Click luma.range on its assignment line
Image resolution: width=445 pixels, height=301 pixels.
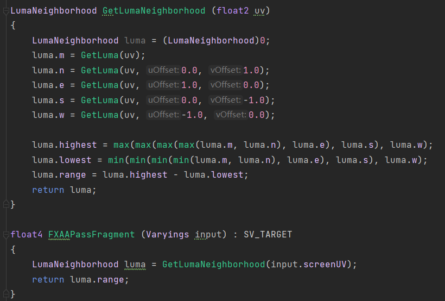tap(59, 175)
